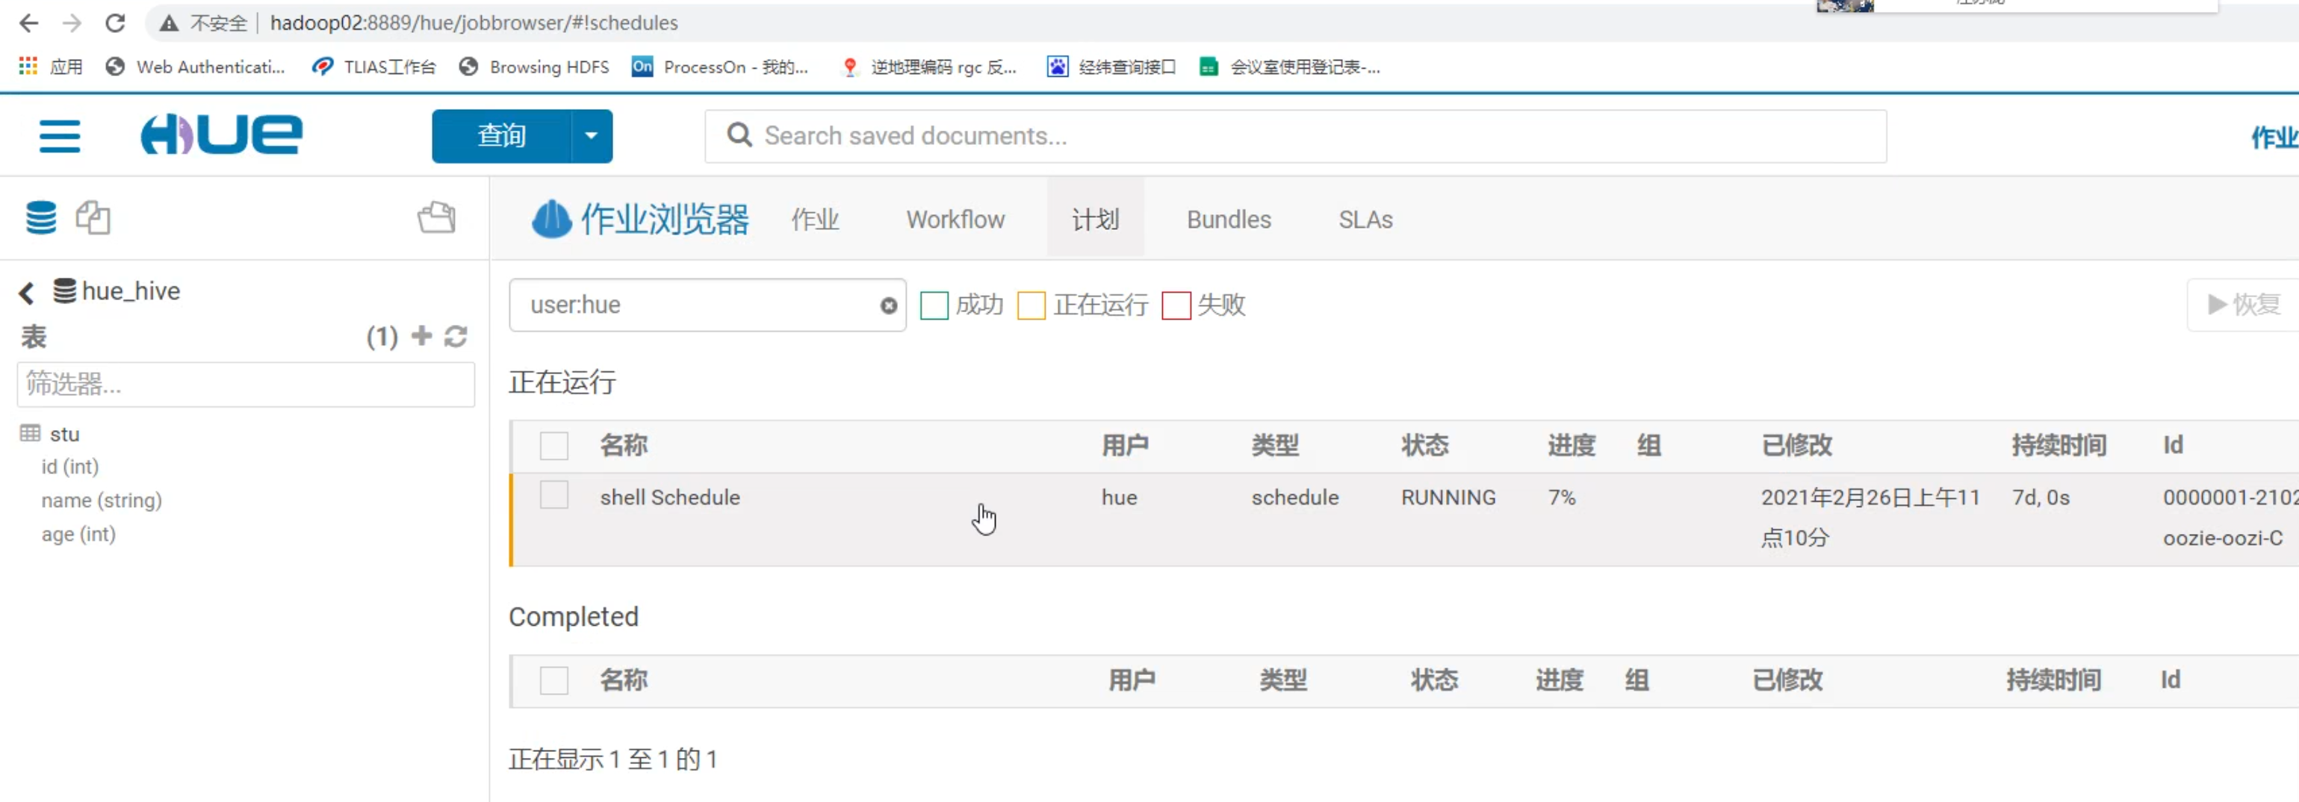Open the databases source icon in left panel
The width and height of the screenshot is (2299, 802).
41,217
